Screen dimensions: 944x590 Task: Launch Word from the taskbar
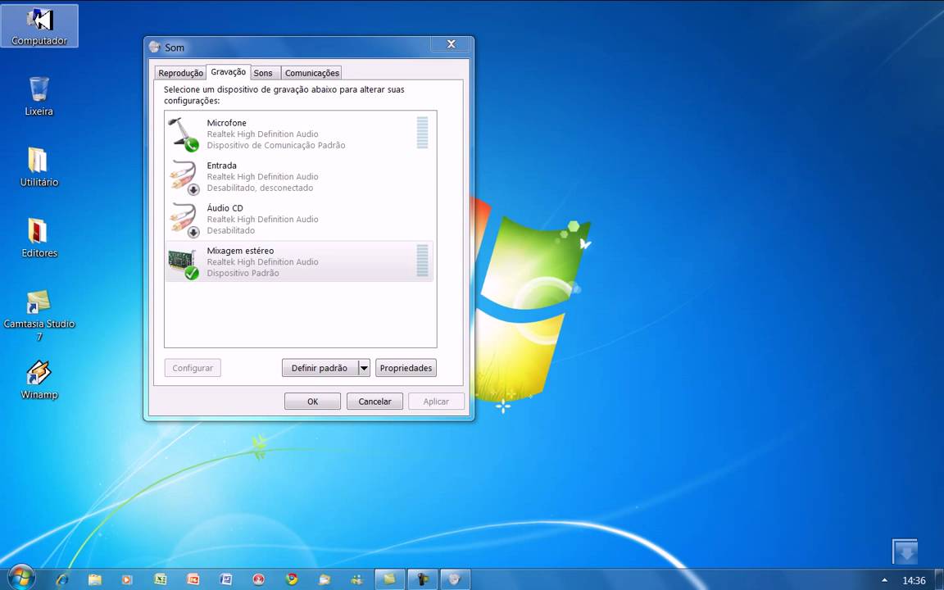tap(226, 579)
